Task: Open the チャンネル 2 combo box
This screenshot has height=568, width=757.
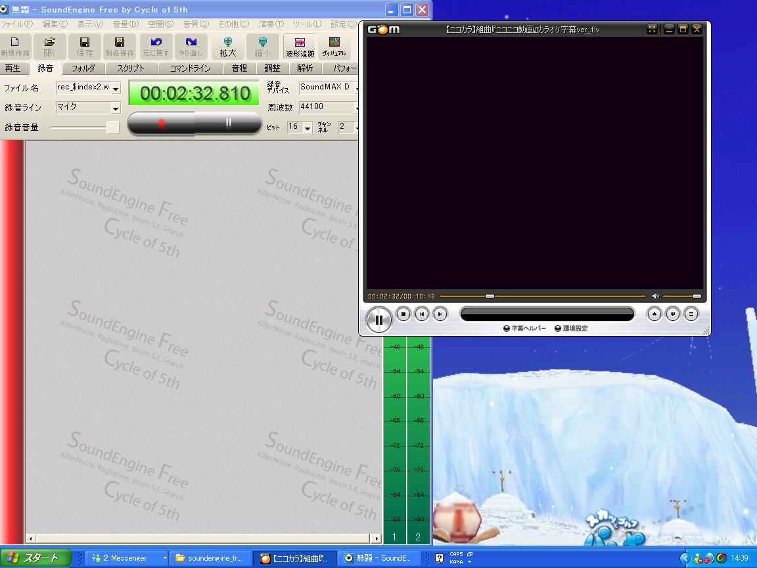Action: point(348,127)
